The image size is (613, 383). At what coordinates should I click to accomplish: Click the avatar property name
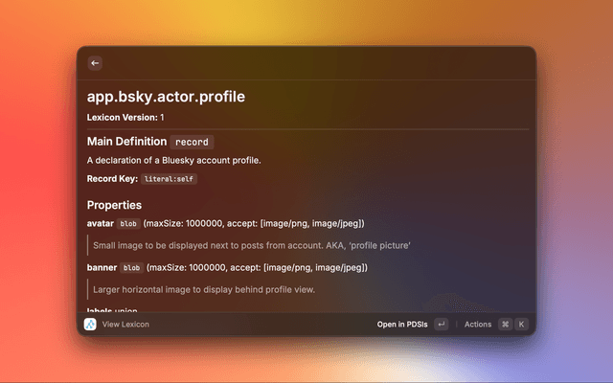[101, 223]
